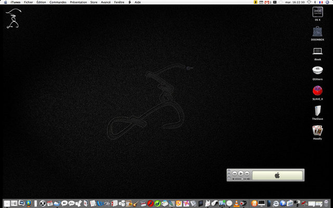Open the globe browser icon in the Dock

(29, 203)
